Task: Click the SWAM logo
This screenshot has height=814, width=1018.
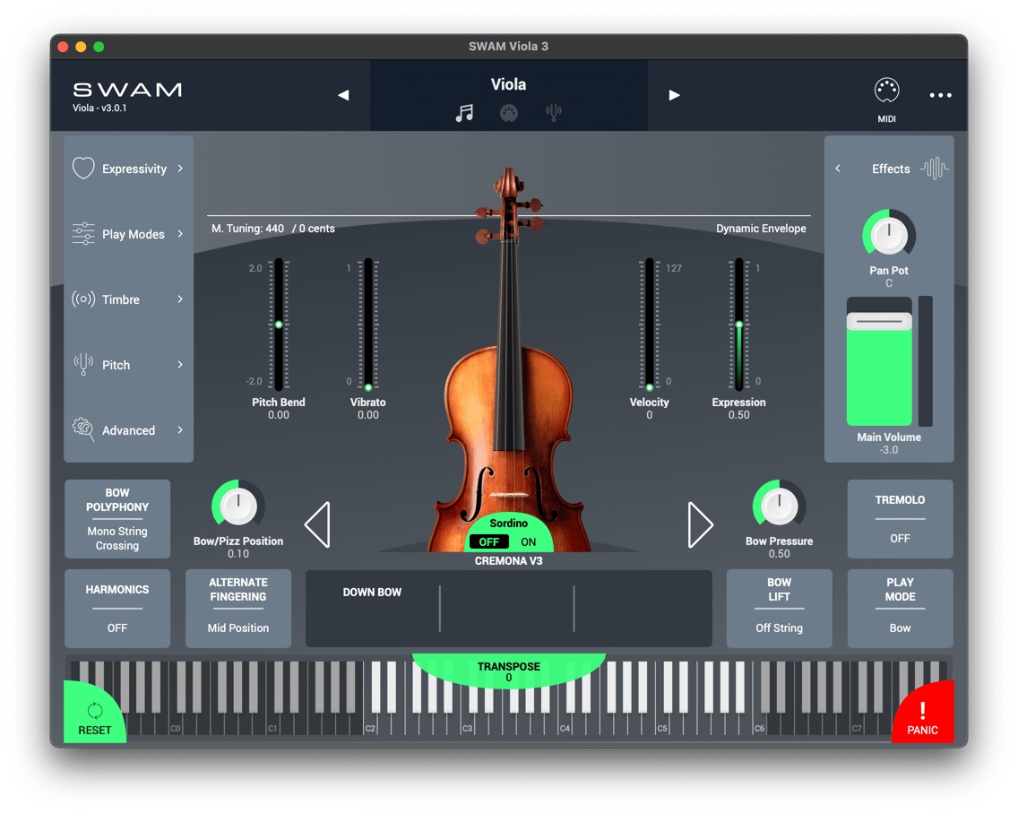Action: point(127,90)
